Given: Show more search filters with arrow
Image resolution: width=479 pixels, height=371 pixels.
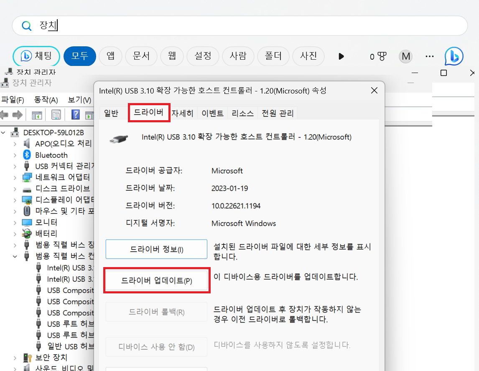Looking at the screenshot, I should point(341,56).
